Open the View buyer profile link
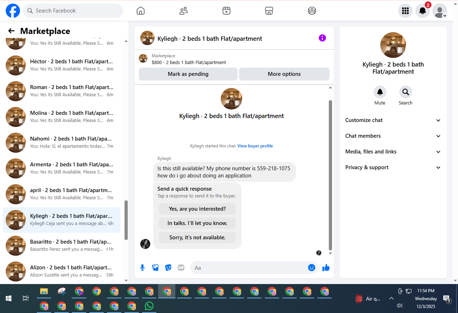Screen dimensions: 458x313 point(255,146)
